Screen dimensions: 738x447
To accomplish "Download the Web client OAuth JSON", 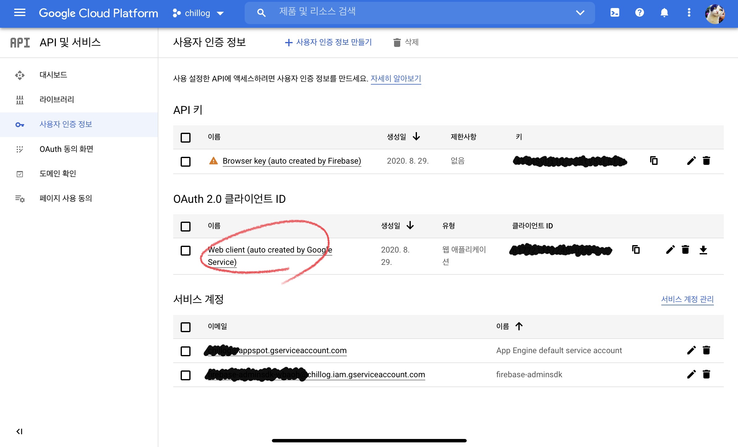I will [x=703, y=250].
